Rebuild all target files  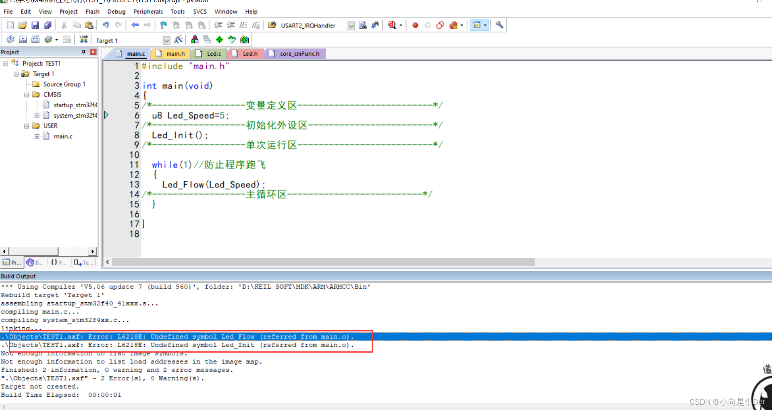click(x=35, y=40)
